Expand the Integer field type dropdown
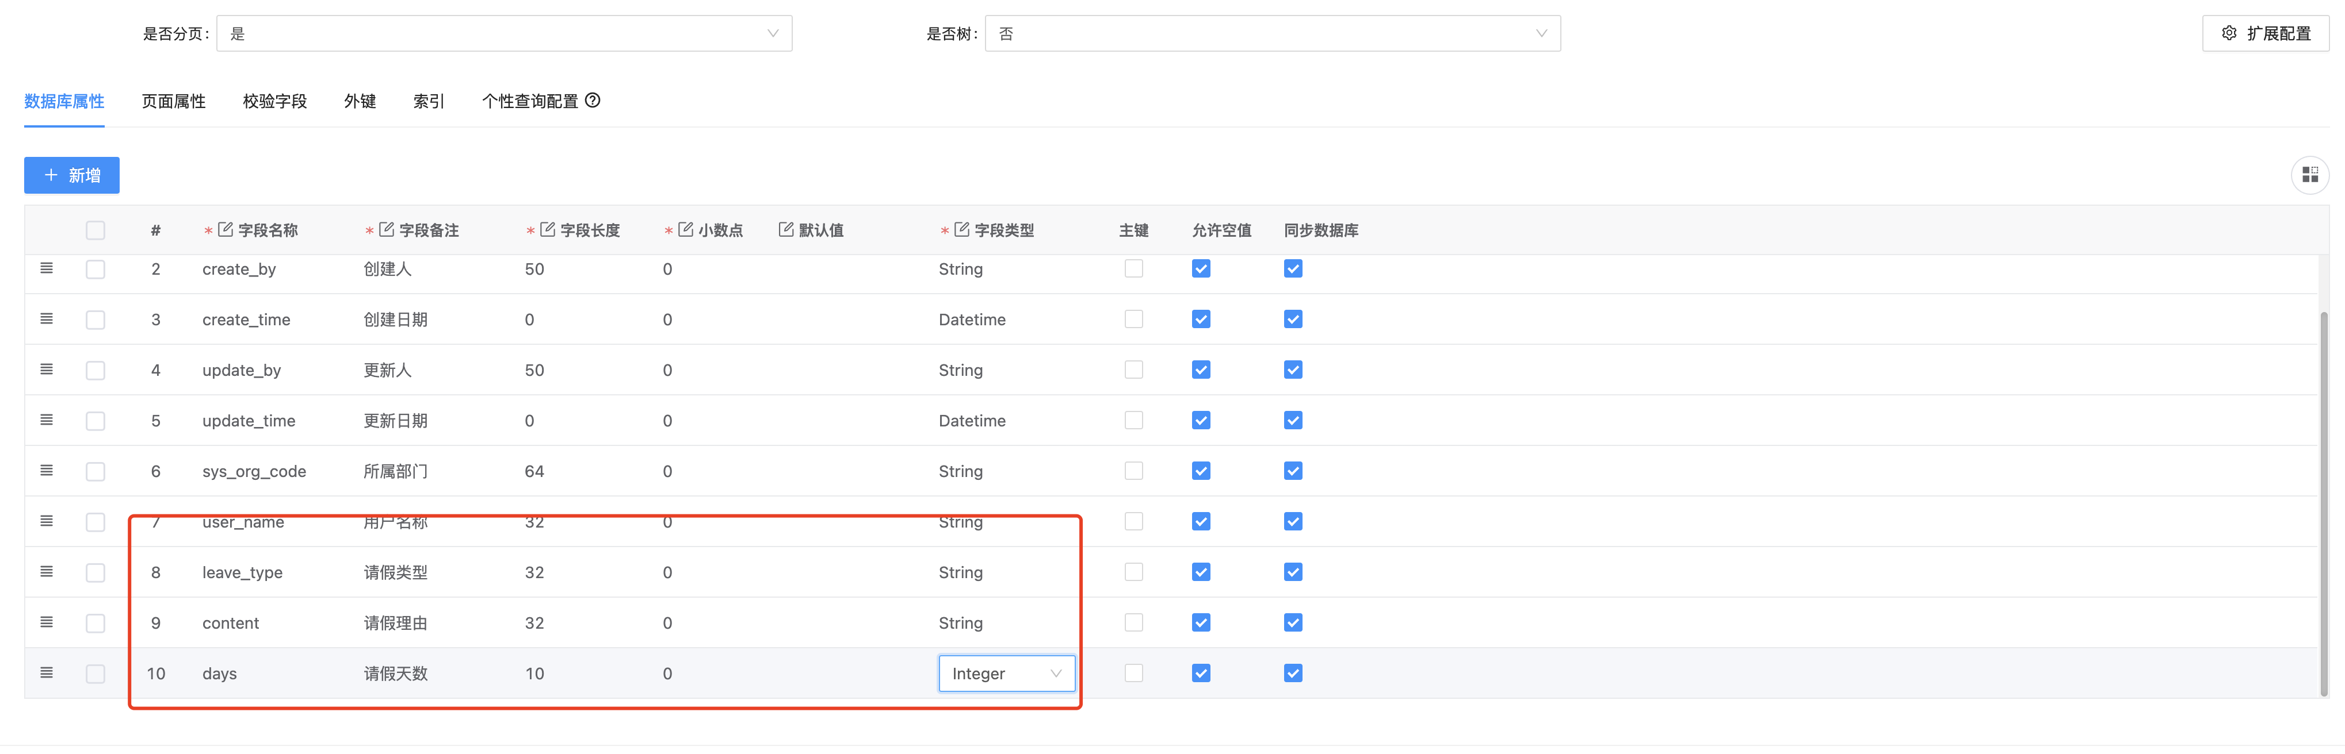2345x754 pixels. [x=1006, y=673]
